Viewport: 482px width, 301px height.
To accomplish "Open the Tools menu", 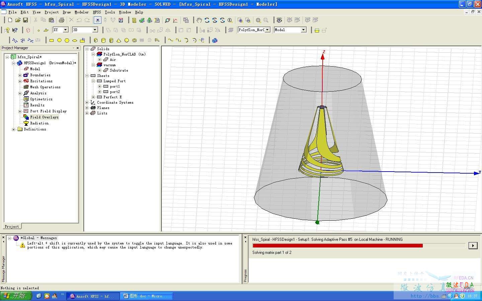I will click(x=110, y=12).
